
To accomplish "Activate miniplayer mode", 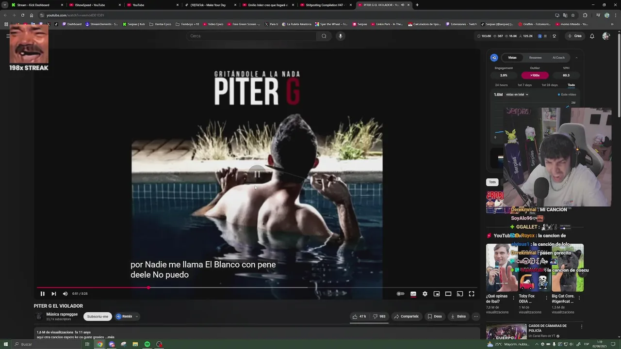I will (437, 294).
